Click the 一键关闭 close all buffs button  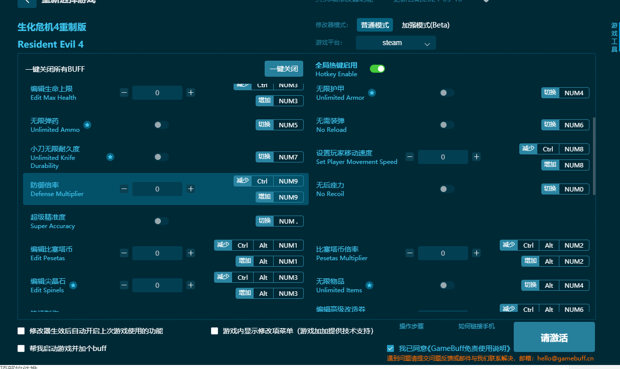pos(284,69)
